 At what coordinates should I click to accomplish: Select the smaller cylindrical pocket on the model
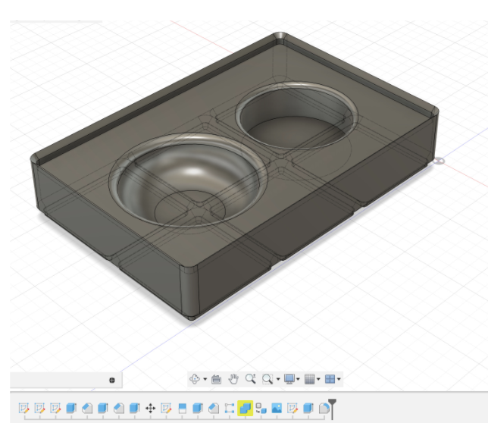click(296, 116)
